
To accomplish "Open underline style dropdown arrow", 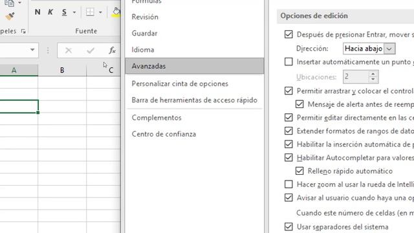I will click(74, 12).
